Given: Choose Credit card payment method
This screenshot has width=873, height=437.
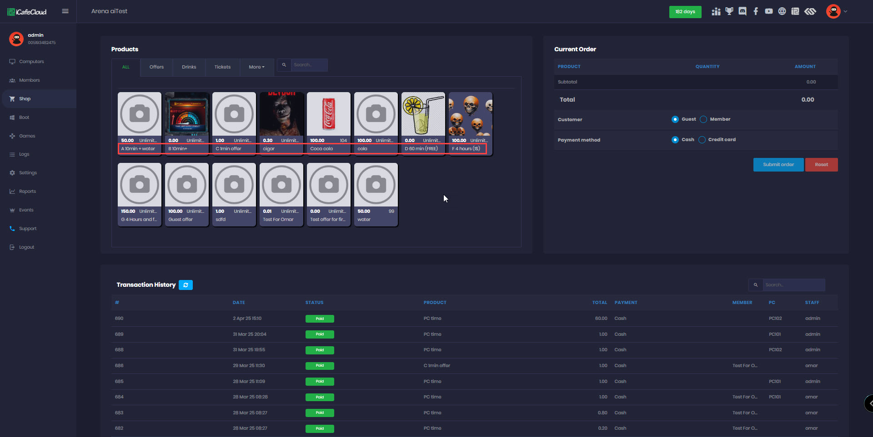Looking at the screenshot, I should 702,140.
